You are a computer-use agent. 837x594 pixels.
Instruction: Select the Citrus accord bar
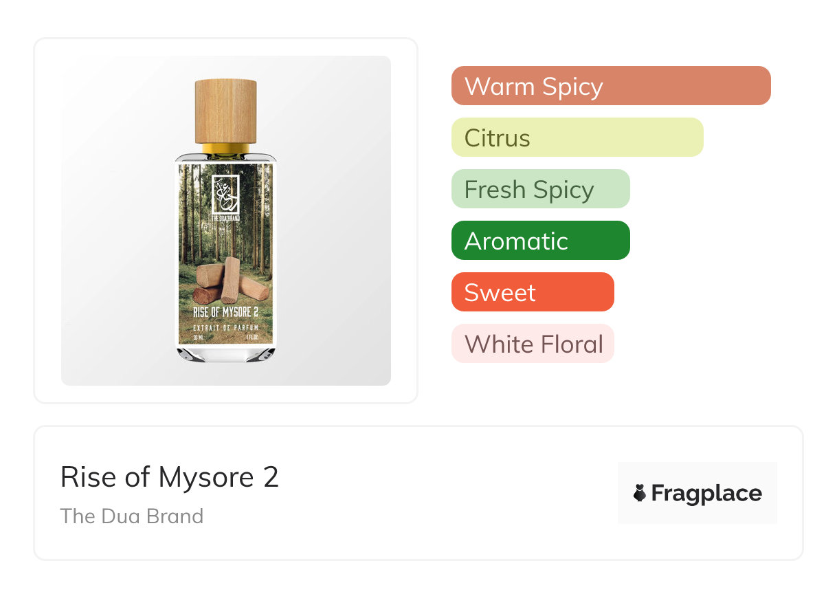pyautogui.click(x=577, y=137)
